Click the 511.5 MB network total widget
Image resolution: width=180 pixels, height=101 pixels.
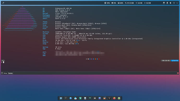tap(129, 3)
